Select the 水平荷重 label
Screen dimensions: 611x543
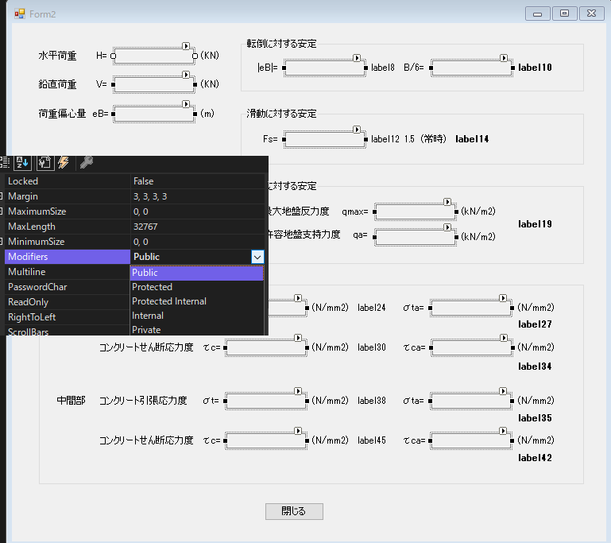pos(57,56)
